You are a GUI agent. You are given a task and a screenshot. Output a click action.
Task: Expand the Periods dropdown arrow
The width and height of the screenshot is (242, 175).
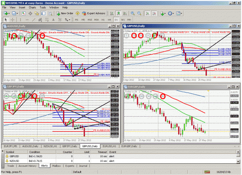(x=173, y=14)
